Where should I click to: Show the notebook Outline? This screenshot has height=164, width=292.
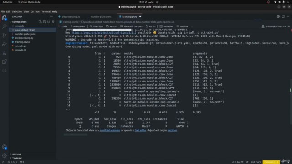point(182,26)
